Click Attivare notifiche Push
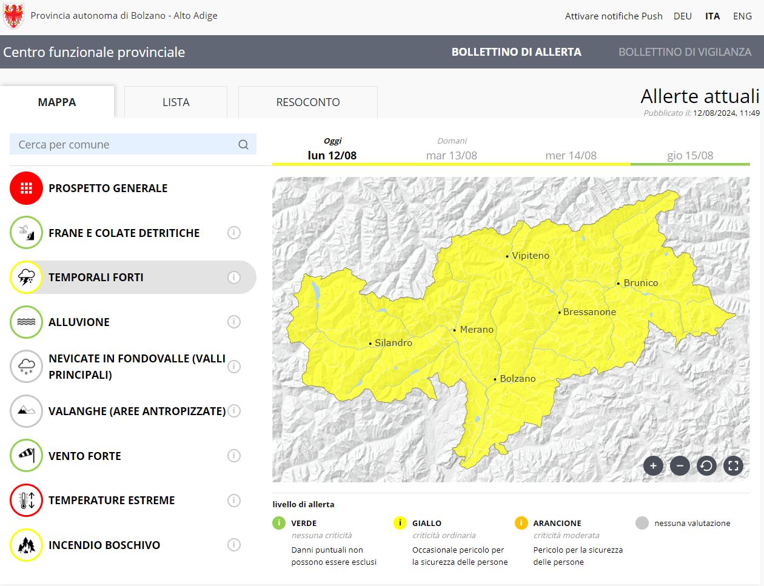Viewport: 764px width, 586px height. (x=614, y=16)
